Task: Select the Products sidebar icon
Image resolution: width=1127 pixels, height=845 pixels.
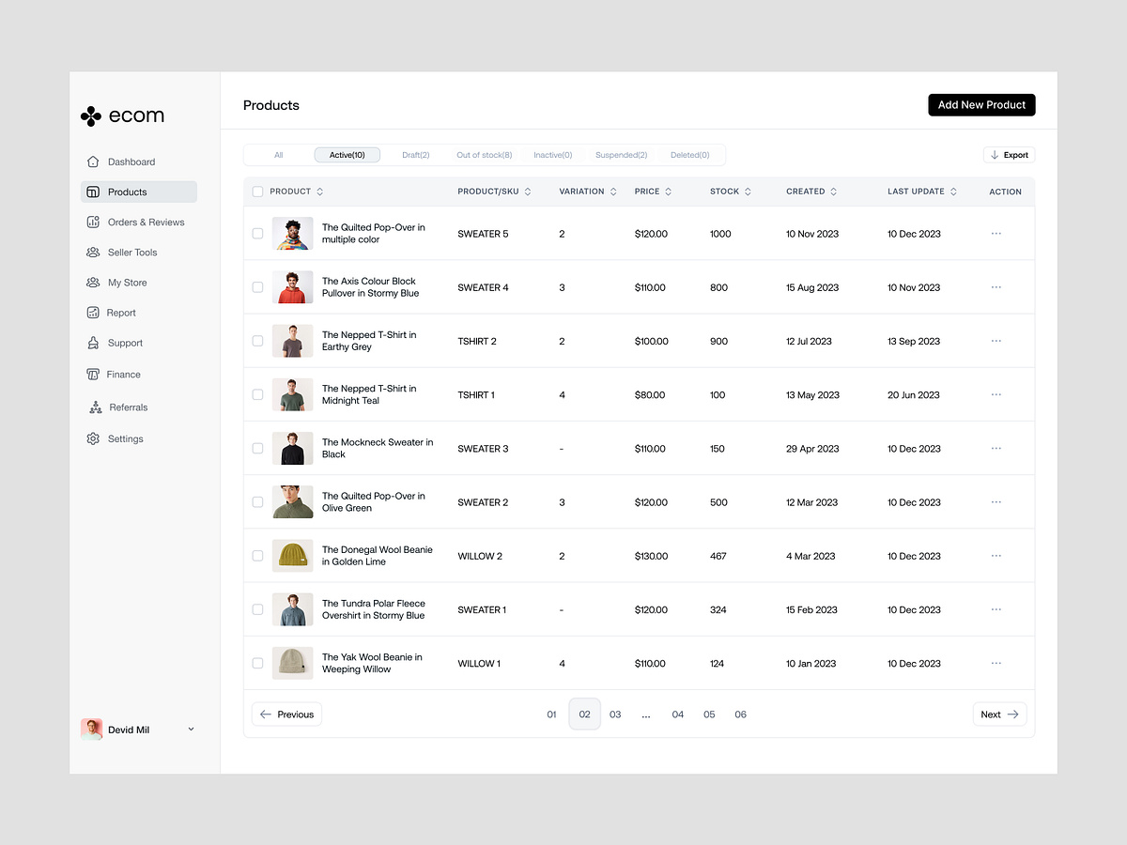Action: [x=94, y=192]
